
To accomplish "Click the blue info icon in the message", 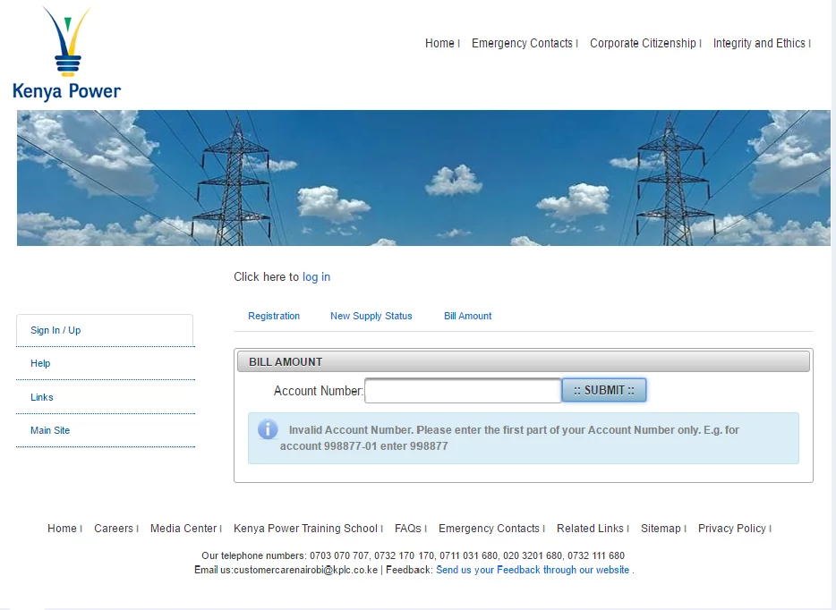I will tap(268, 429).
